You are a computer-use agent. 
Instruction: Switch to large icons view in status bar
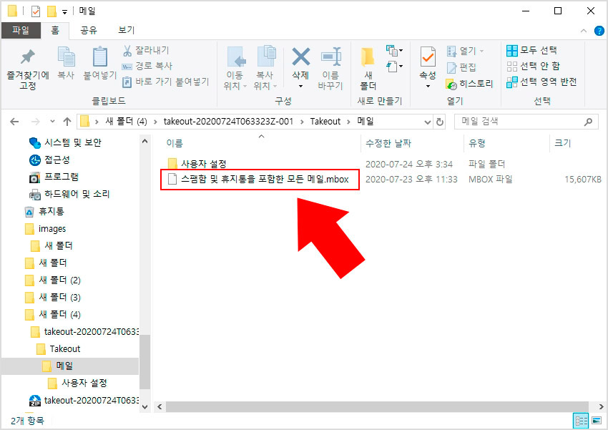point(597,421)
